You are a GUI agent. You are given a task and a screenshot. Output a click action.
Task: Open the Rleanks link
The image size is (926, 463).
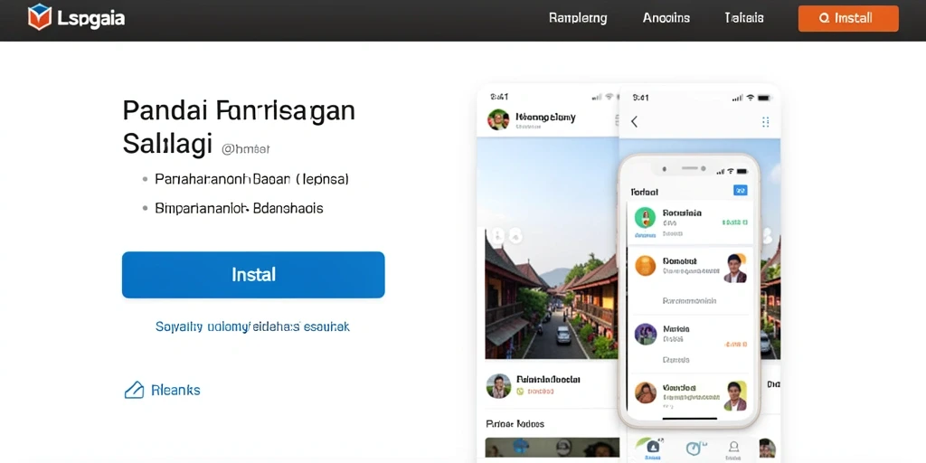[175, 390]
